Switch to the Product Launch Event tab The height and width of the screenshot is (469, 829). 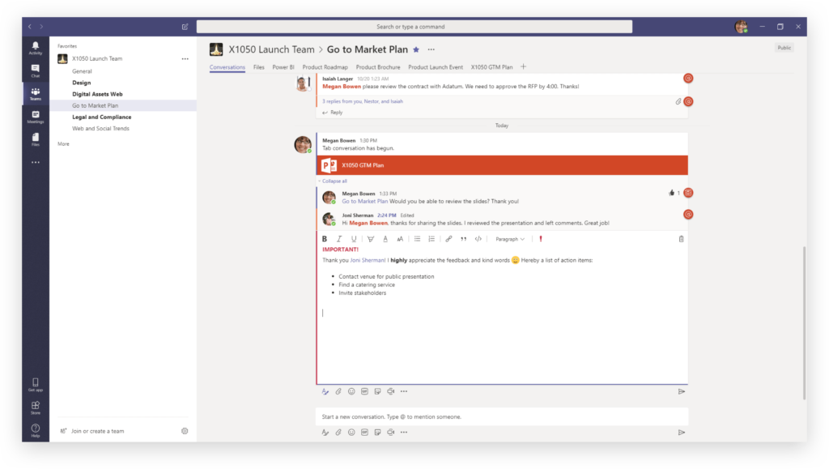[435, 67]
